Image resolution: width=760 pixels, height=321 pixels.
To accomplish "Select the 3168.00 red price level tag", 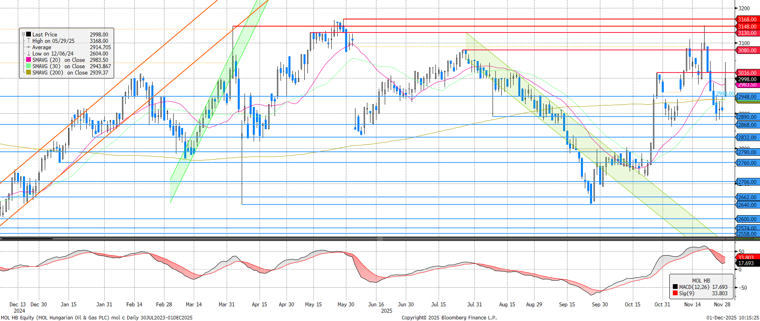I will (747, 19).
